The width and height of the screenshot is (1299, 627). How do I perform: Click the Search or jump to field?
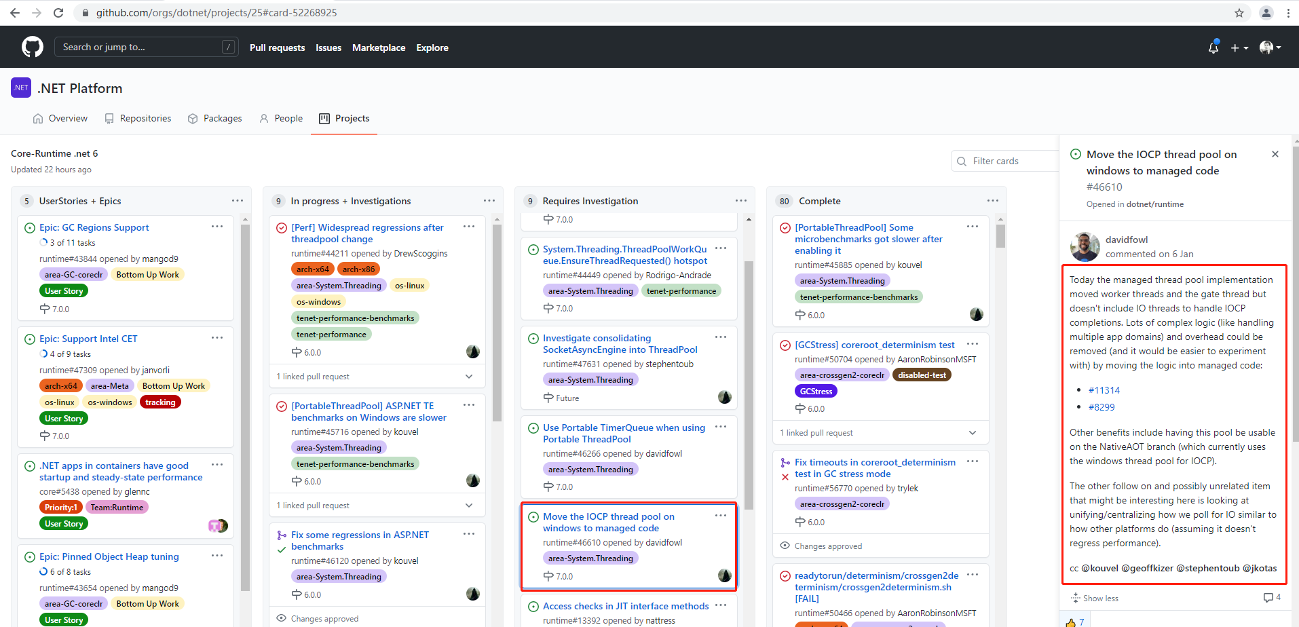click(146, 47)
